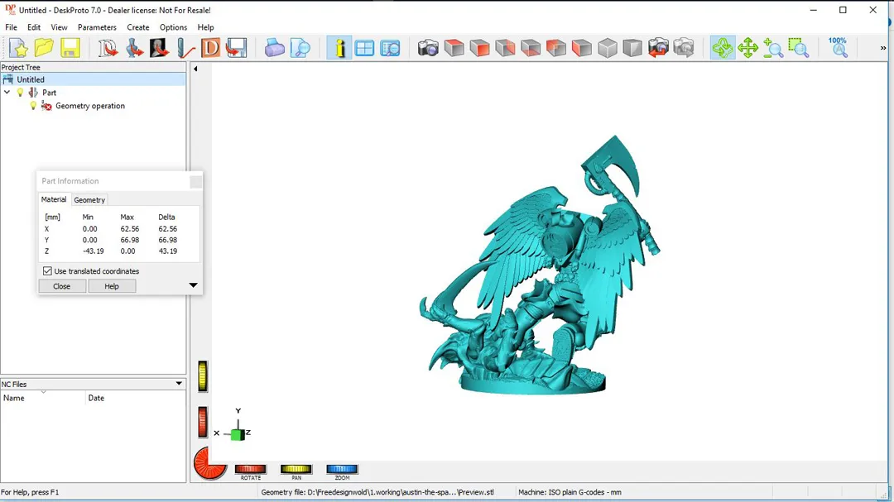Open the Options menu
This screenshot has width=894, height=502.
point(173,27)
